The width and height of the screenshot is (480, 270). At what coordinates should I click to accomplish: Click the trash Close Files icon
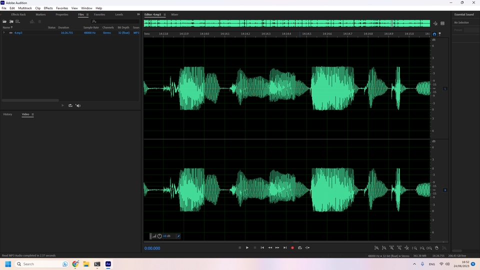[39, 21]
